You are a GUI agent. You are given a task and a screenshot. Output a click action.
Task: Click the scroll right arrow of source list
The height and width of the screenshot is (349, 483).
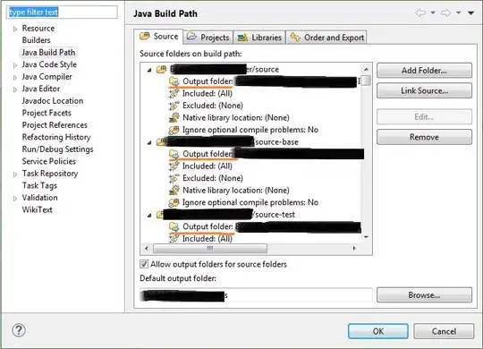(354, 248)
